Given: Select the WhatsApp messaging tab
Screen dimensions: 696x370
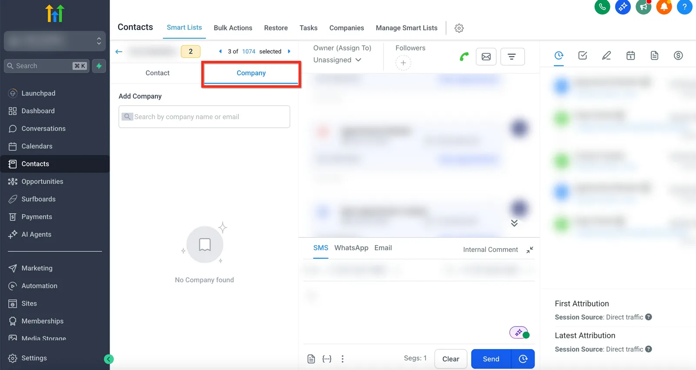Looking at the screenshot, I should (x=351, y=248).
